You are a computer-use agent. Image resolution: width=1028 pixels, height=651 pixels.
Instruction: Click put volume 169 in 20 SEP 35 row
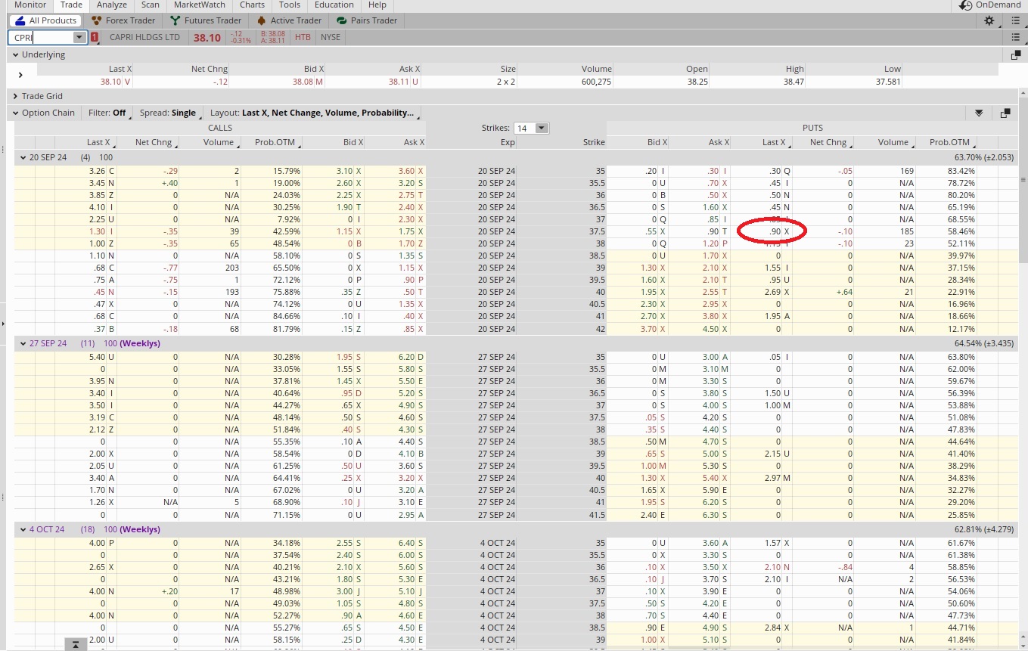906,171
